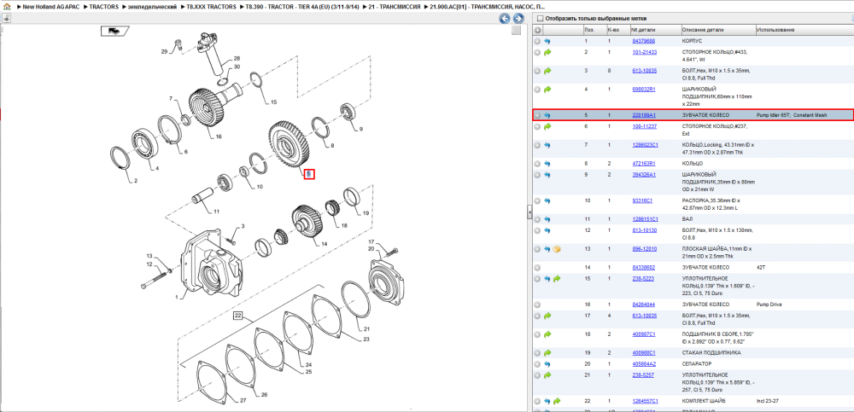Open part number link 84338602
Screen dimensions: 854x412
coord(643,268)
